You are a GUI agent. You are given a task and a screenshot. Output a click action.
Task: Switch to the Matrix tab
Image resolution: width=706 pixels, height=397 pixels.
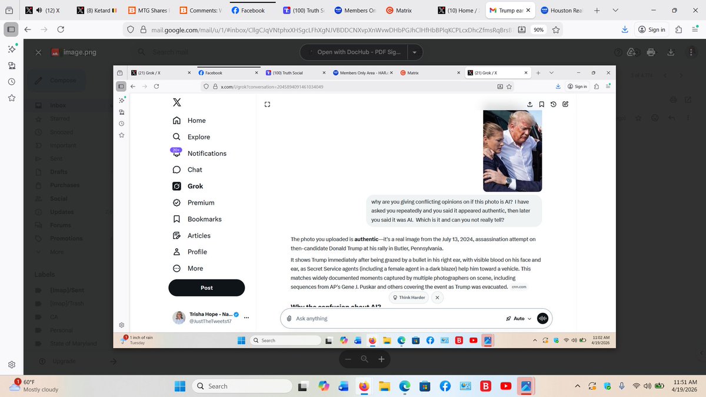(405, 11)
